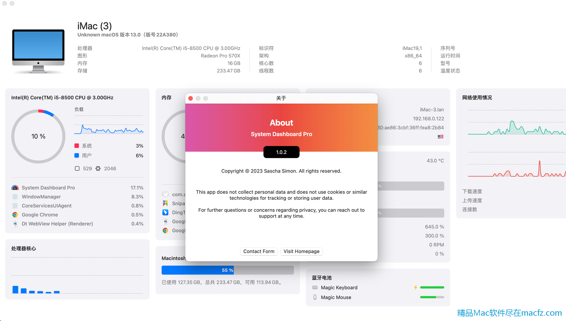Click the DingTalk icon in memory list
Screen dimensions: 566x321
point(165,212)
